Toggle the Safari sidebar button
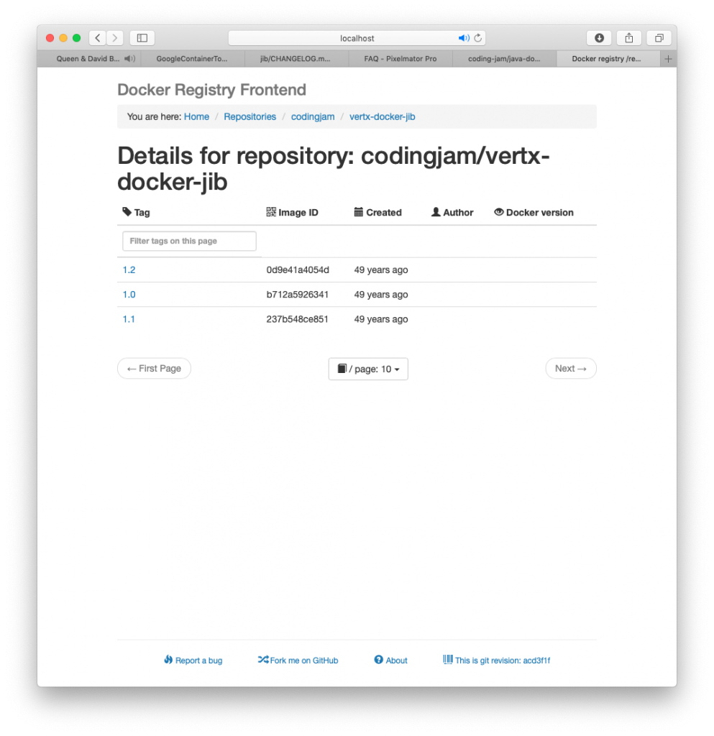714x736 pixels. click(x=142, y=38)
